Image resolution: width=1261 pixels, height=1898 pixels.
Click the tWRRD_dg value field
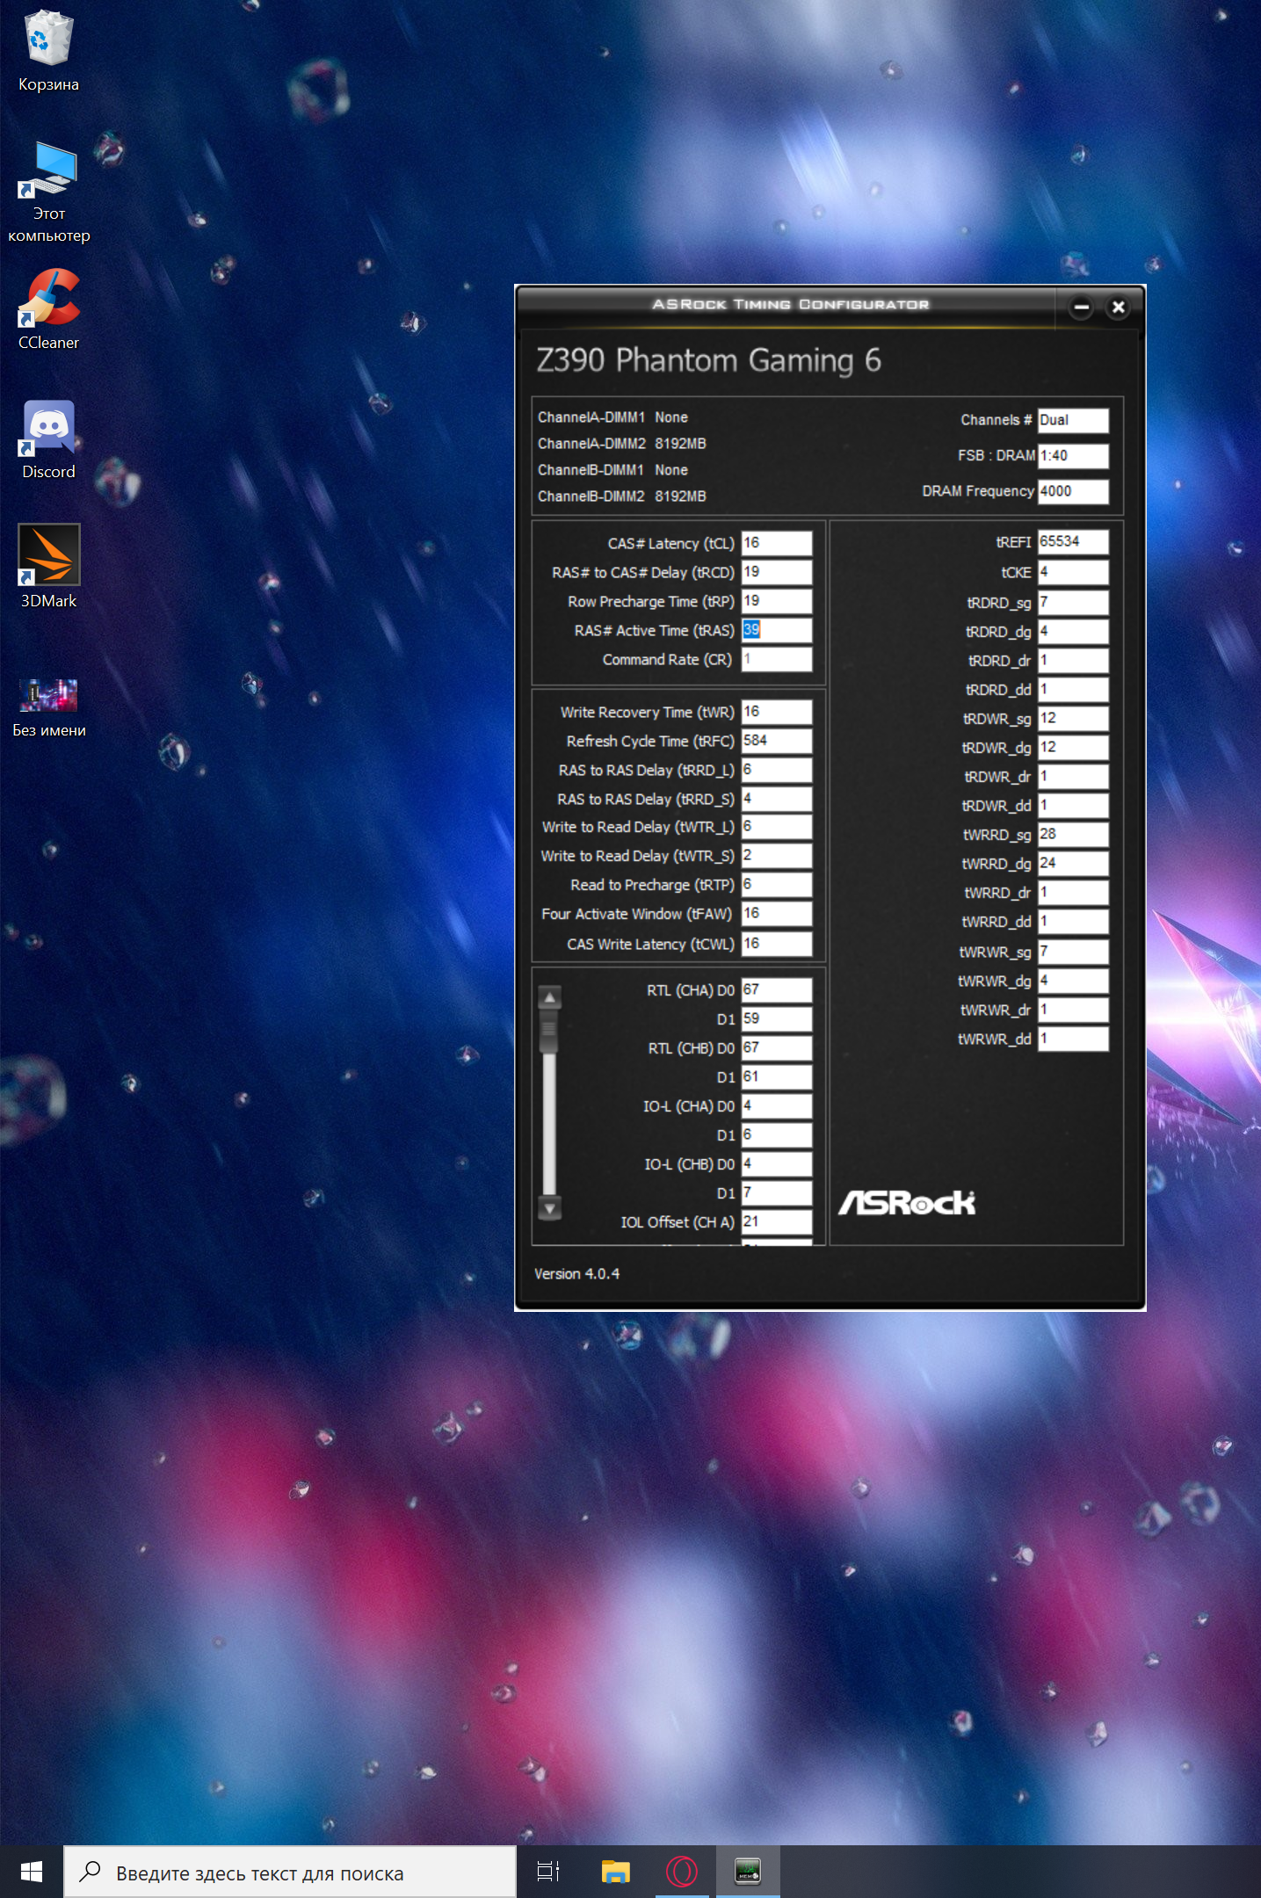click(1073, 864)
